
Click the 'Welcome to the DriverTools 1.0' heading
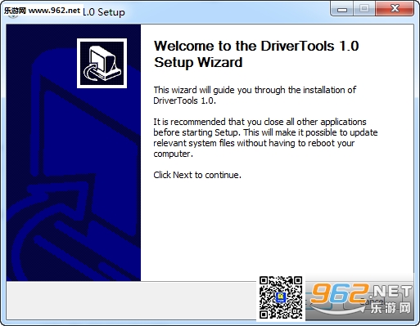click(256, 54)
